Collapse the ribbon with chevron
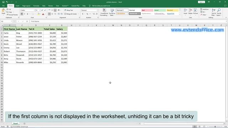This screenshot has width=228, height=128. 226,17
